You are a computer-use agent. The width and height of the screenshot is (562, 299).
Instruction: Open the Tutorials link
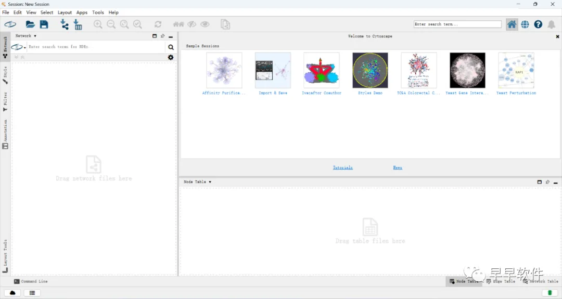(x=342, y=167)
